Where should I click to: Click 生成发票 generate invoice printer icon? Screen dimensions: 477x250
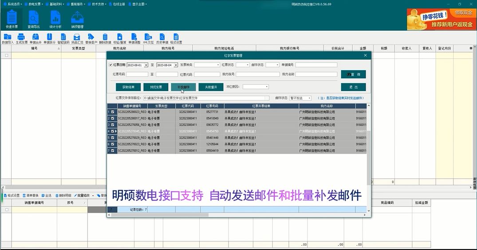(x=21, y=38)
